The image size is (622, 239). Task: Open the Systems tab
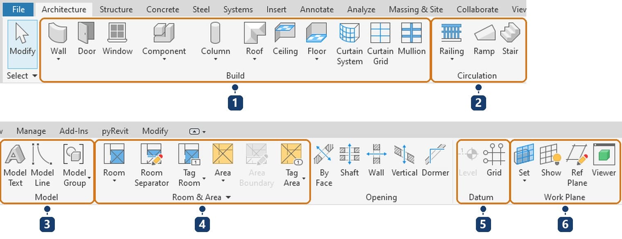tap(238, 9)
